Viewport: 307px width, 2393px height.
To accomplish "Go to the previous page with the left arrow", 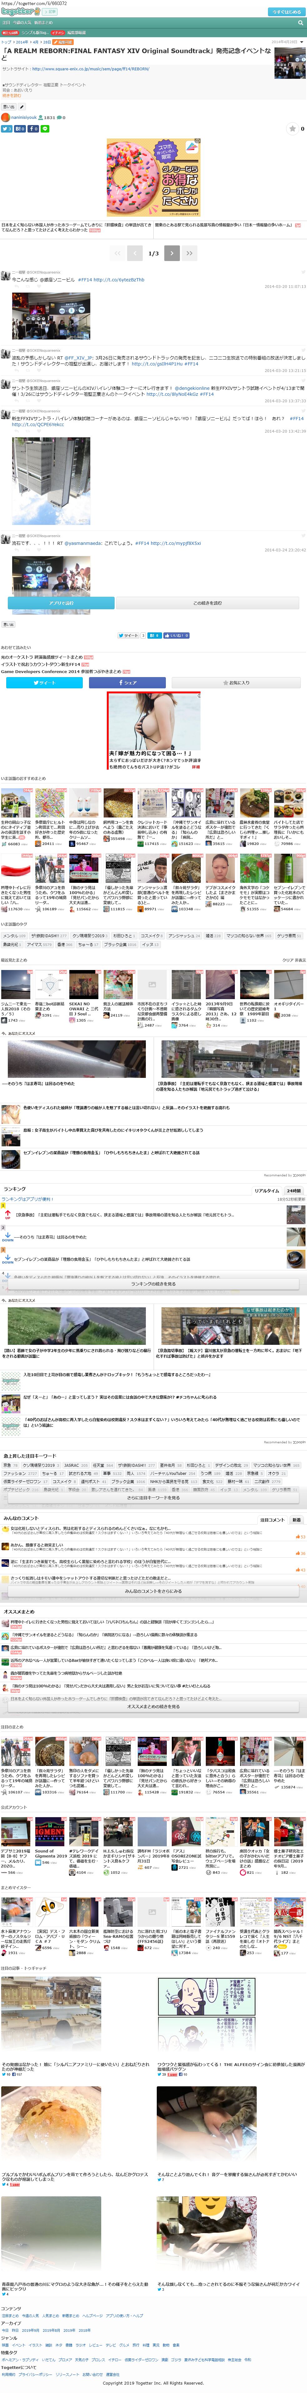I will [136, 253].
